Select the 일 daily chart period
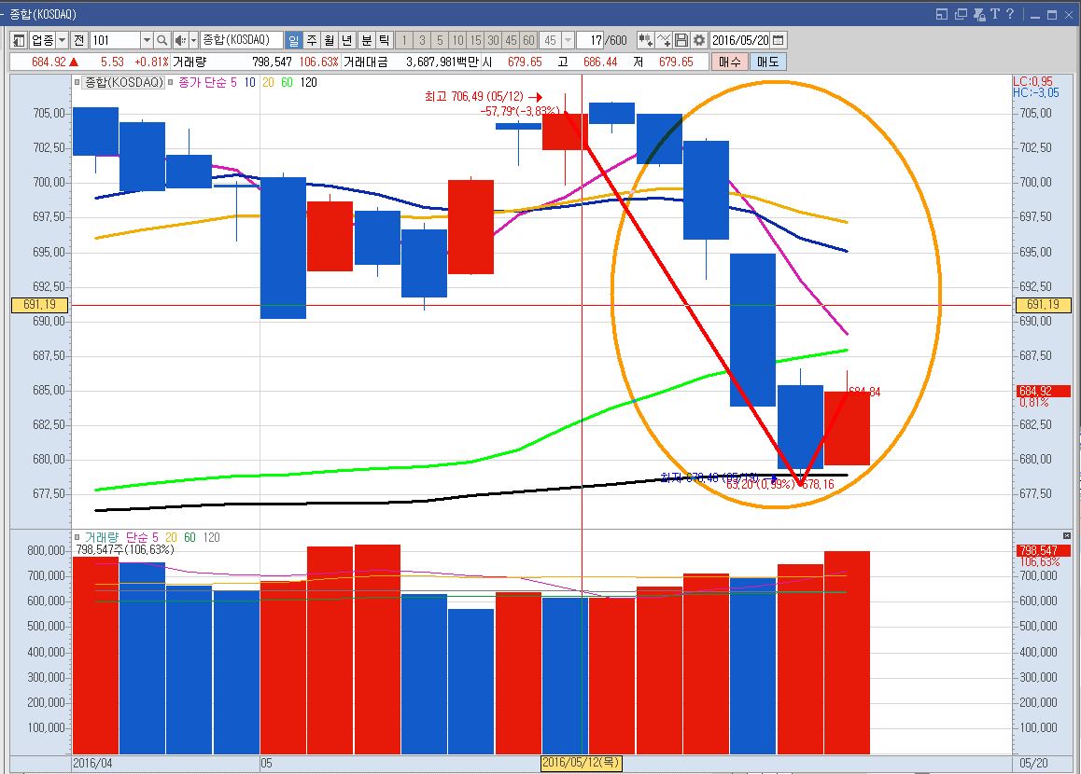This screenshot has width=1081, height=774. coord(294,40)
